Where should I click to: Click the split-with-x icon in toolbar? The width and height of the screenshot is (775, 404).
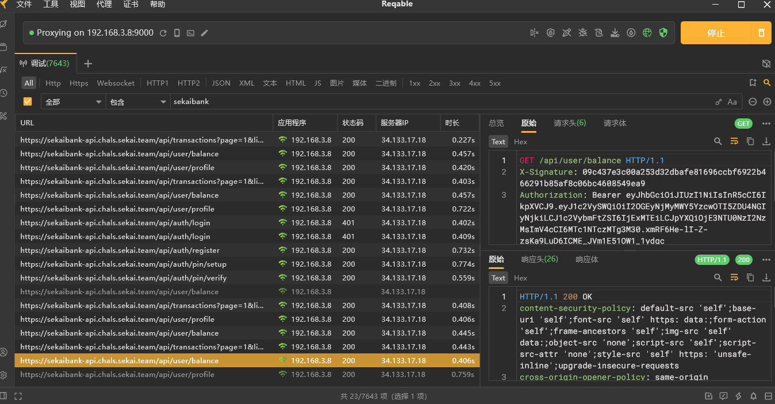(x=535, y=33)
